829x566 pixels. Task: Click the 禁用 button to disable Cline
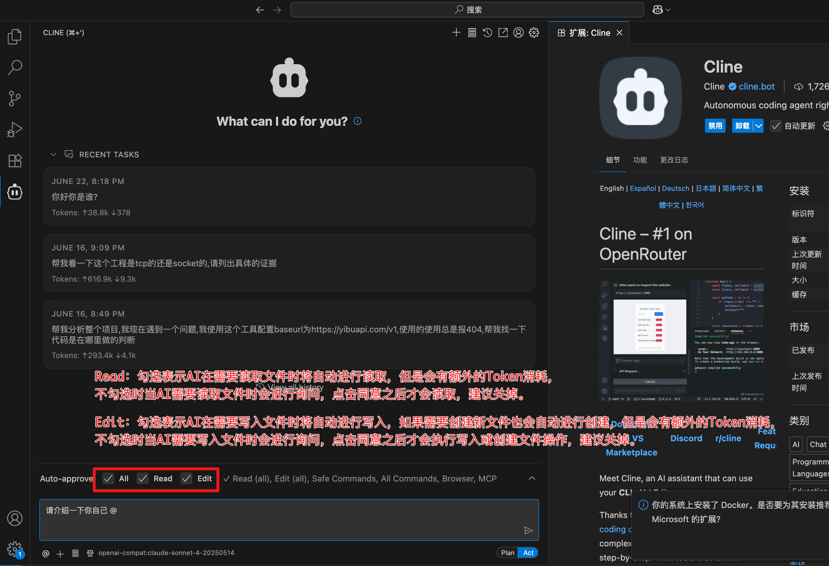[715, 126]
